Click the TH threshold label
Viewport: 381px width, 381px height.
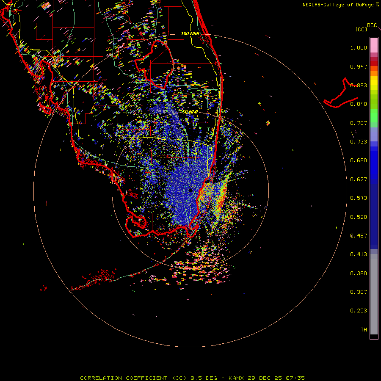364,330
